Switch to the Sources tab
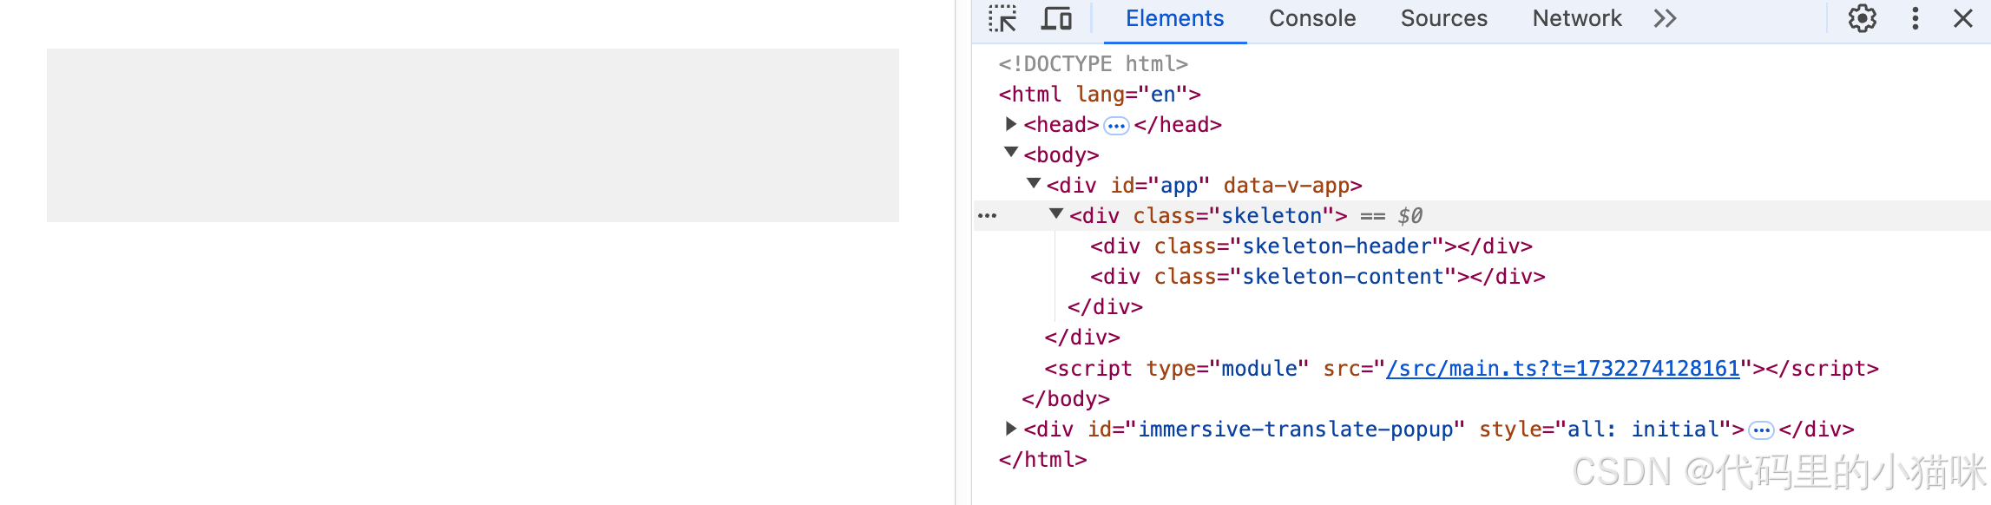 click(1443, 19)
